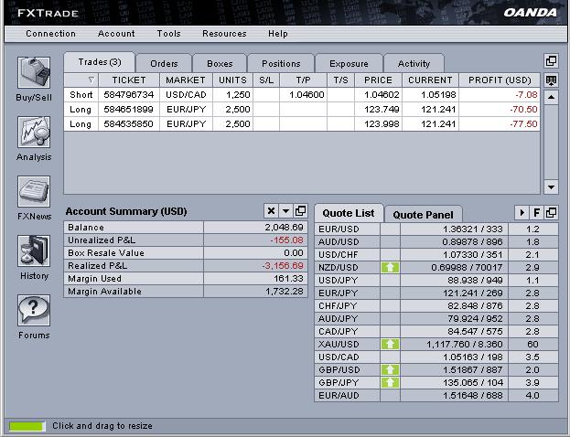Open the Help menu
Screen dimensions: 570x437
[x=278, y=34]
